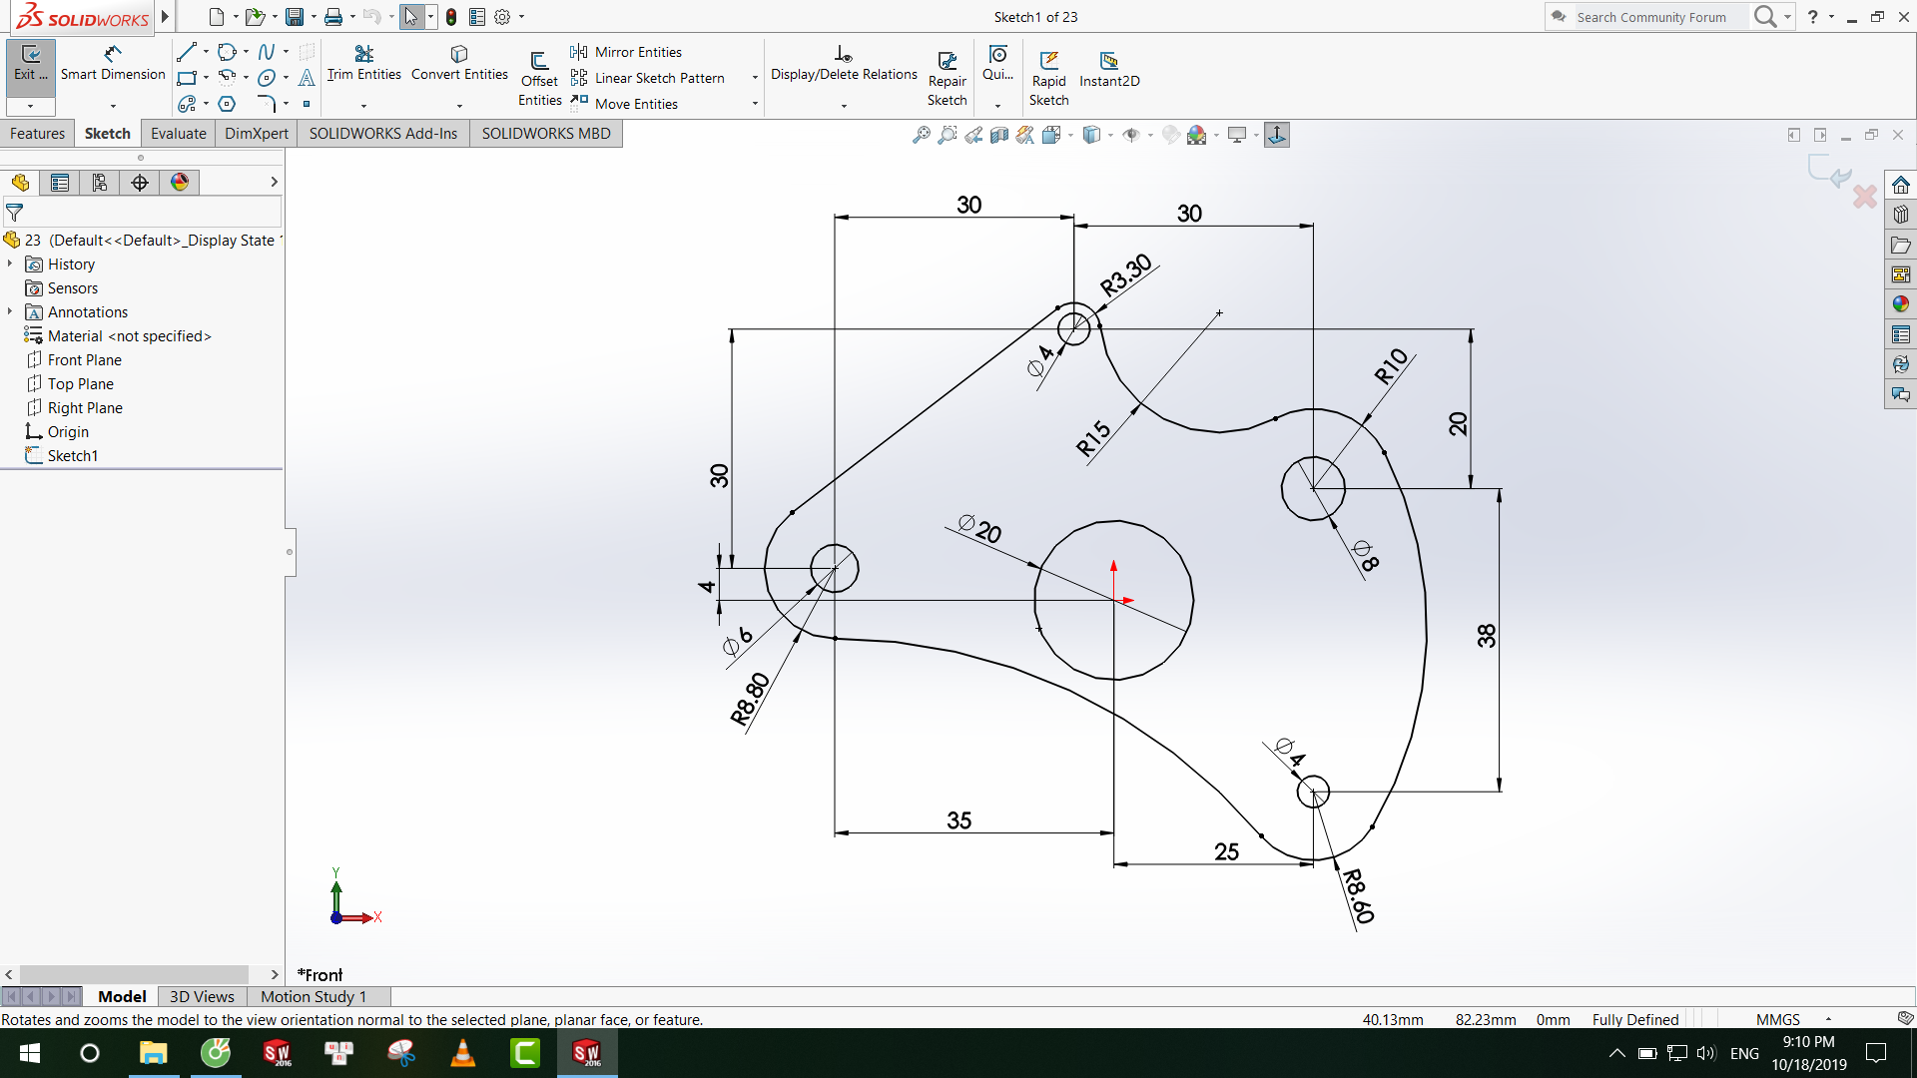
Task: Open Appearances tab in task pane
Action: coord(1900,304)
